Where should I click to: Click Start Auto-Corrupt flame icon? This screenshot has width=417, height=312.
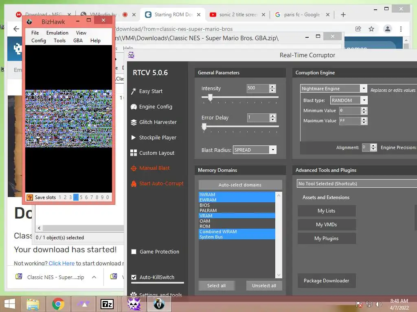134,183
